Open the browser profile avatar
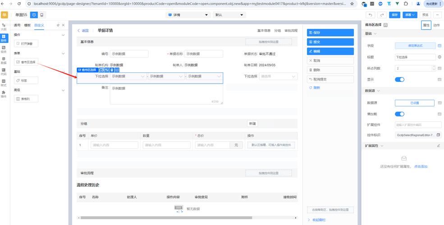 point(418,4)
